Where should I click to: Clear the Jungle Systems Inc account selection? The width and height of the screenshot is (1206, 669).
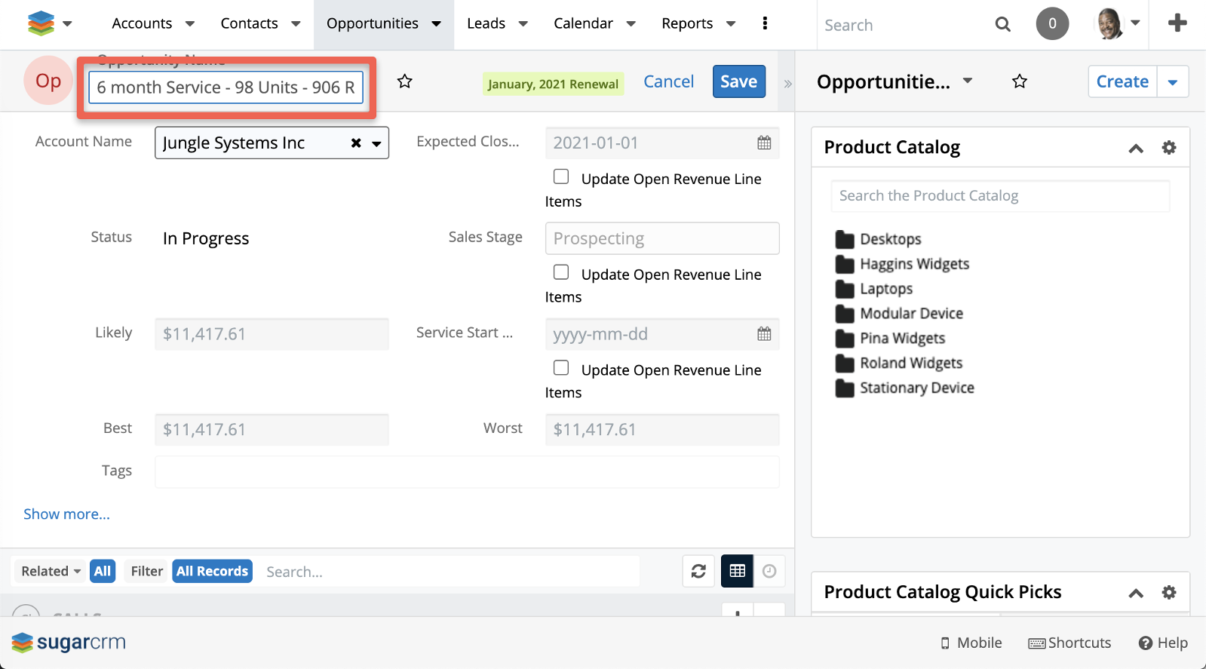click(356, 143)
